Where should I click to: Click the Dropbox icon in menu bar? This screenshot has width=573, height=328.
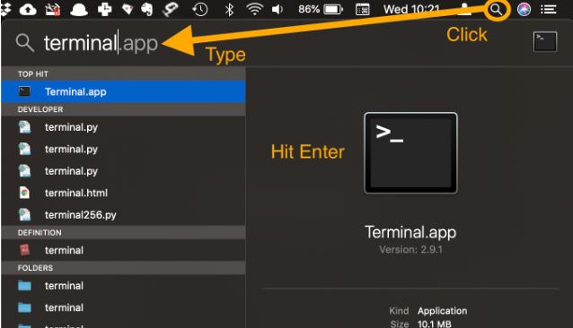[x=5, y=10]
